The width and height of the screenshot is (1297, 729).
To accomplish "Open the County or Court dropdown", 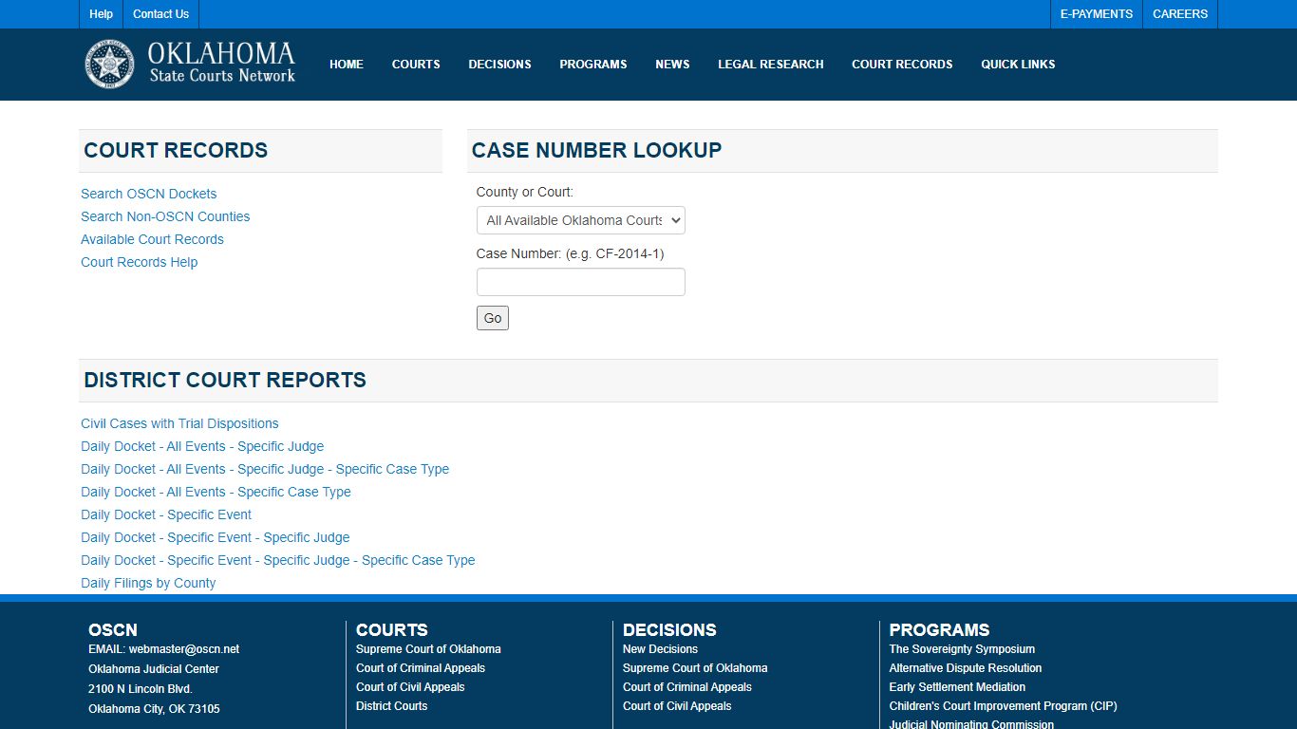I will click(580, 220).
